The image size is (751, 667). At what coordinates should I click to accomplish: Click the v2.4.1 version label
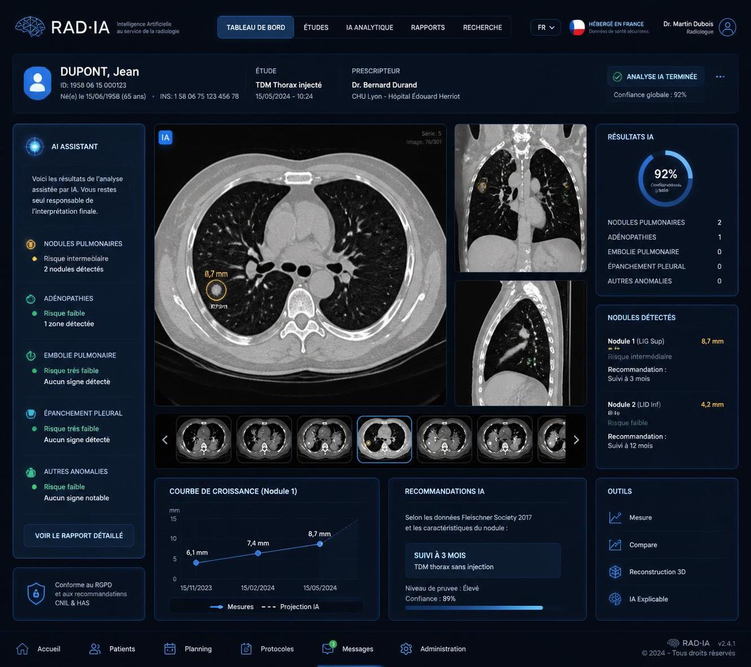click(x=726, y=643)
